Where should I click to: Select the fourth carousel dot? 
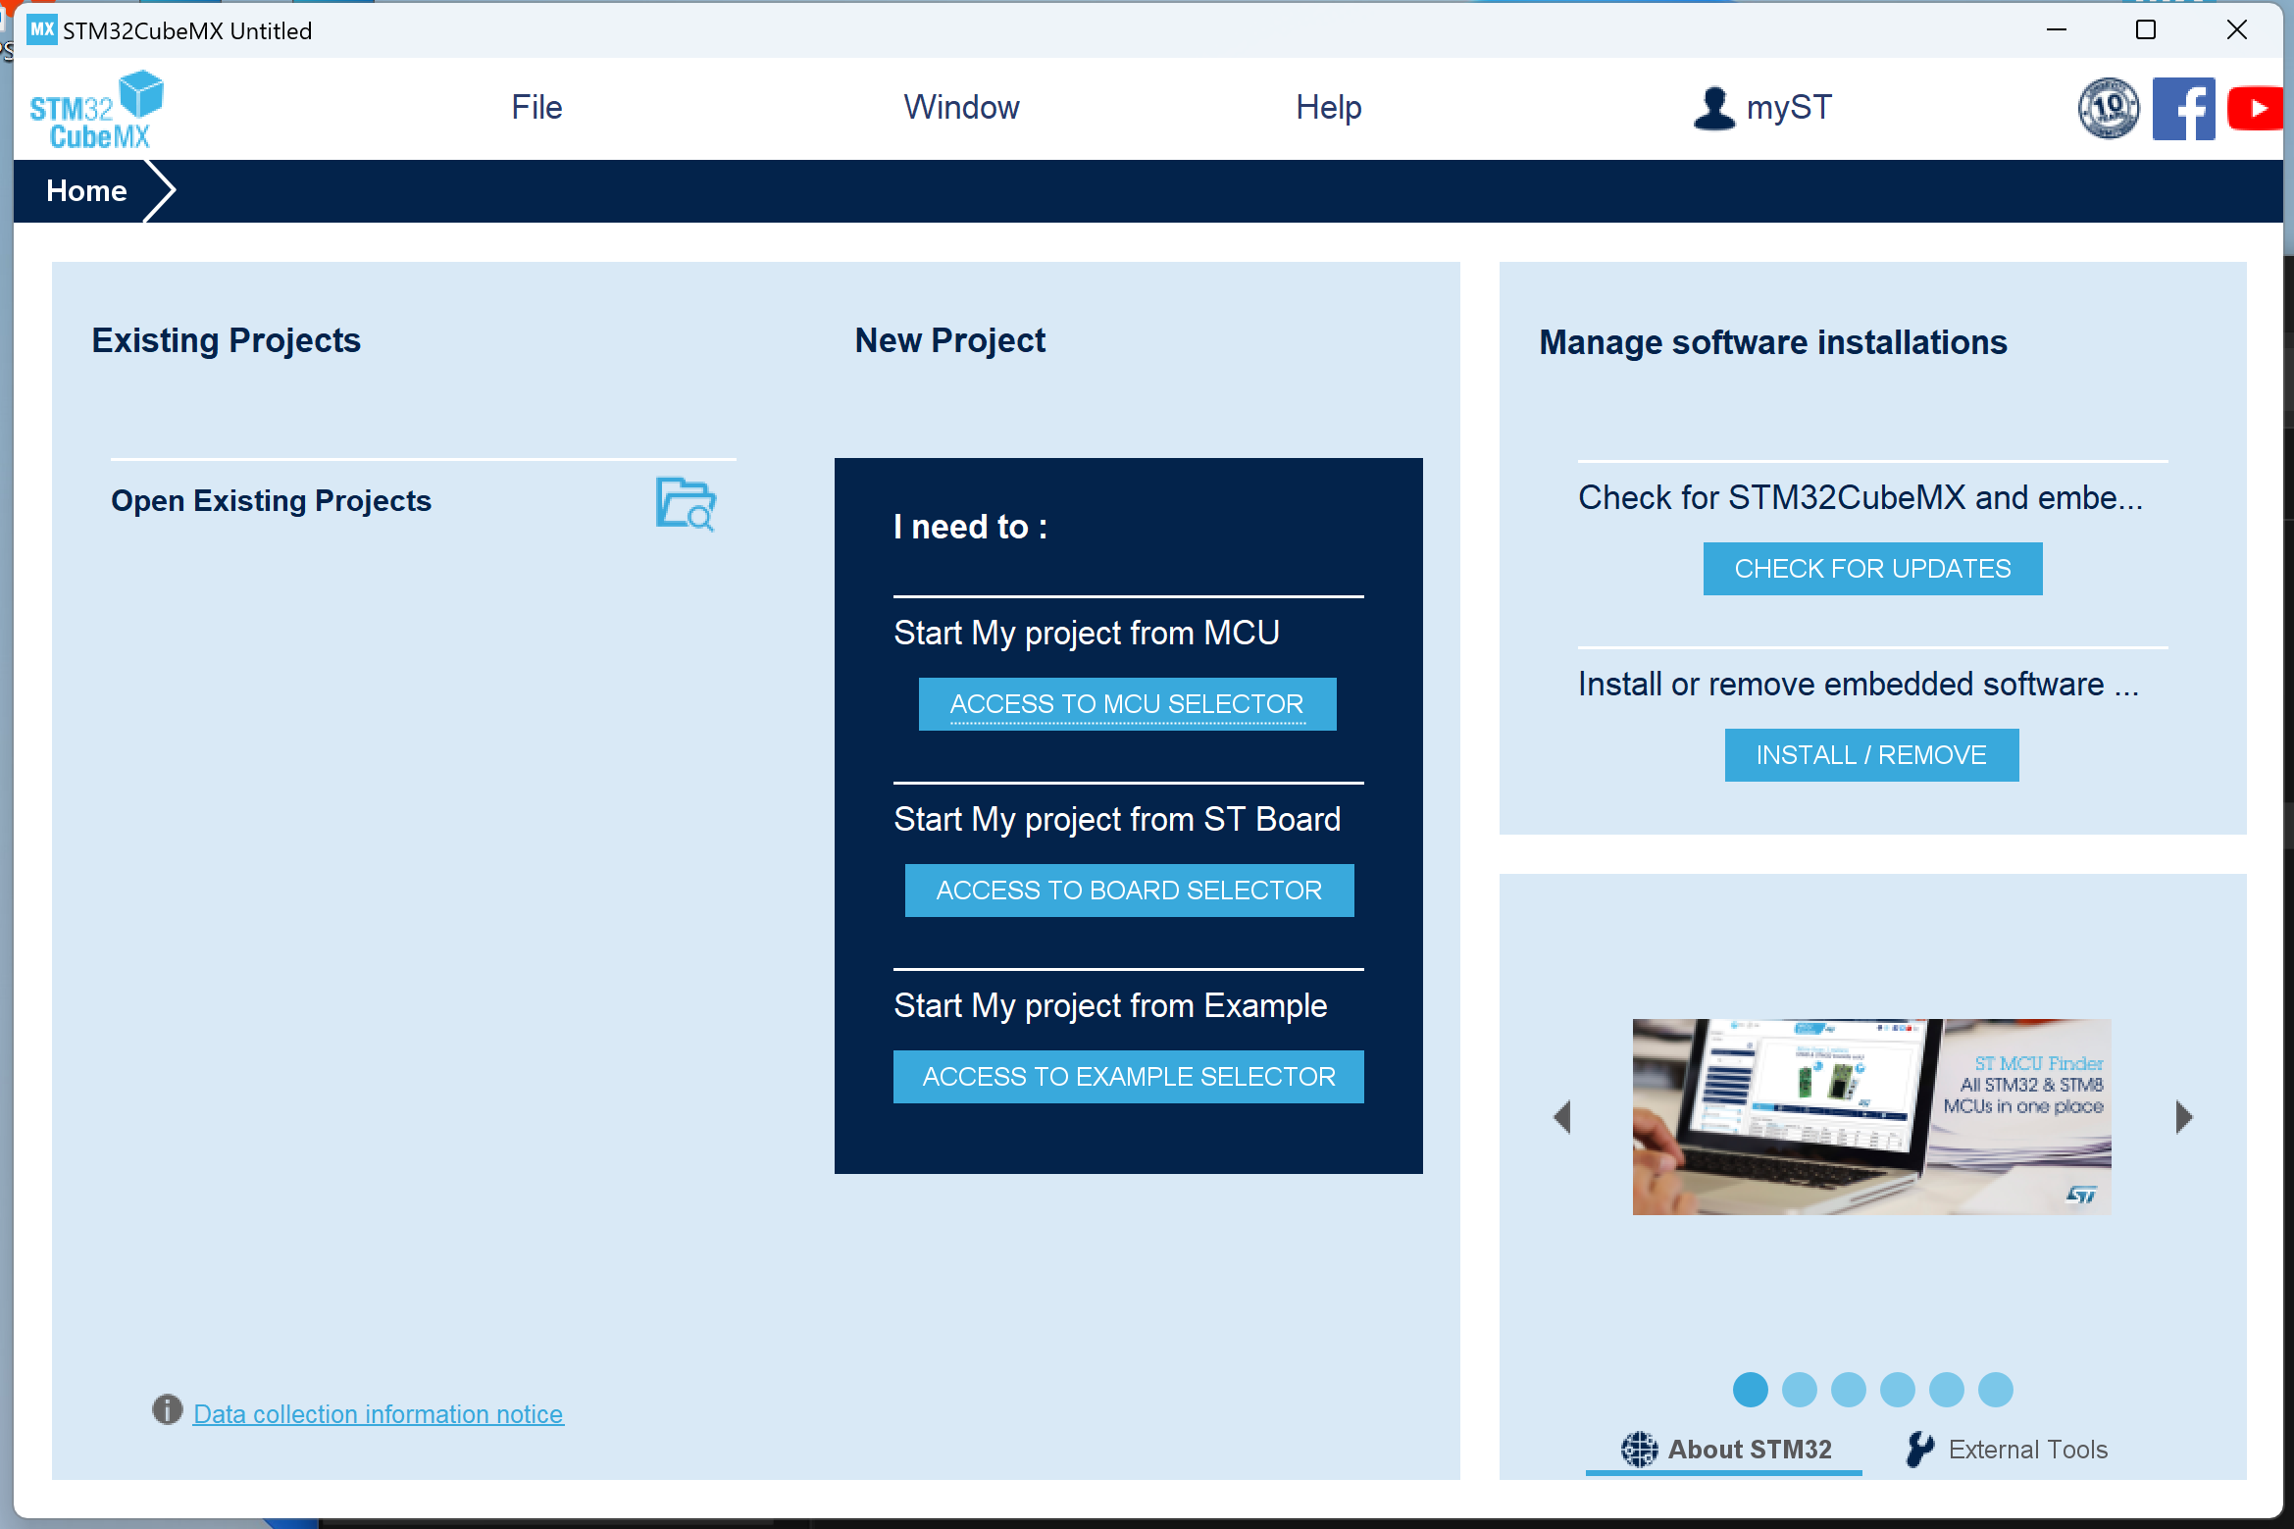click(1897, 1389)
